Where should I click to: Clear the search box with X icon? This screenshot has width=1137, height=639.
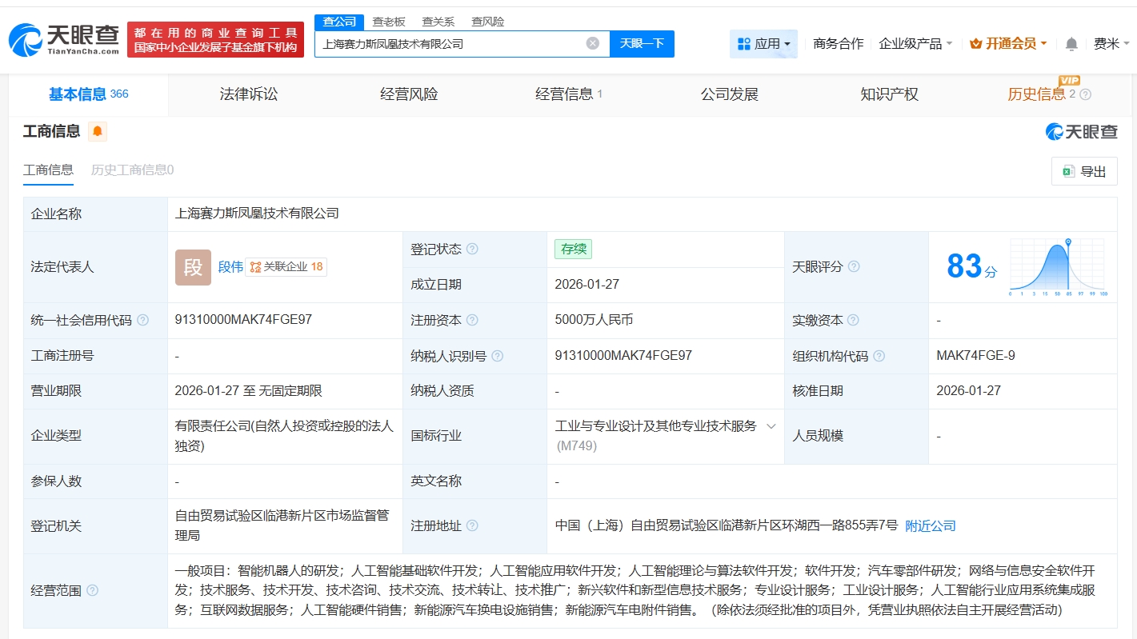click(592, 44)
